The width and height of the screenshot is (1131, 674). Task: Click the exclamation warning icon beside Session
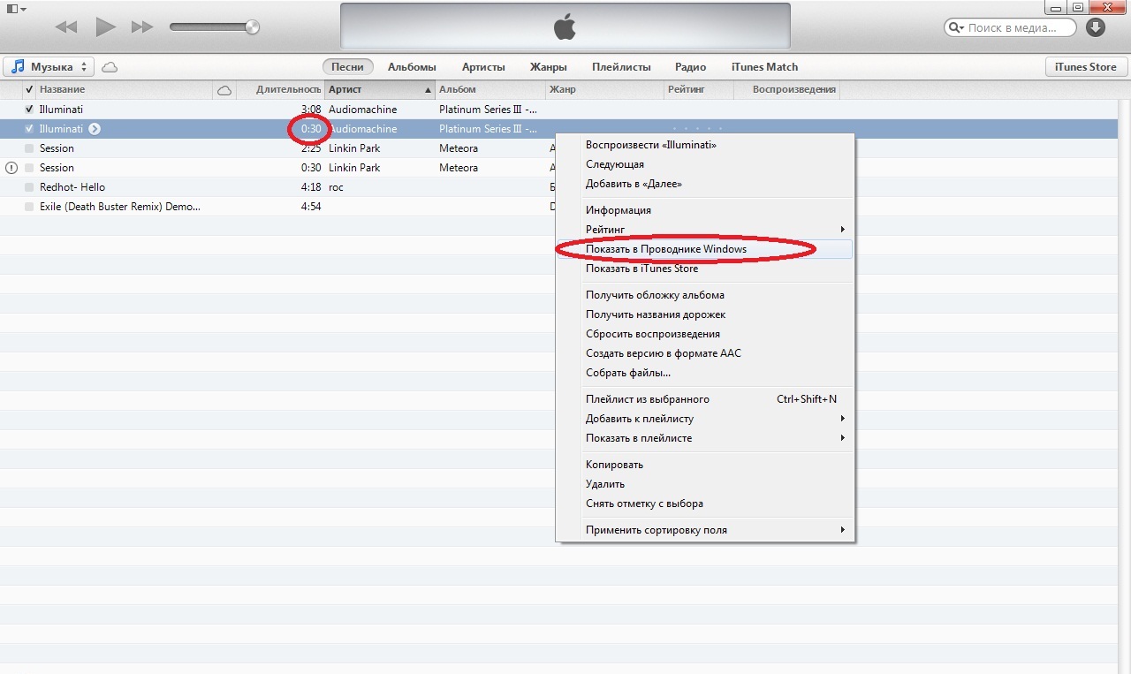(x=11, y=168)
